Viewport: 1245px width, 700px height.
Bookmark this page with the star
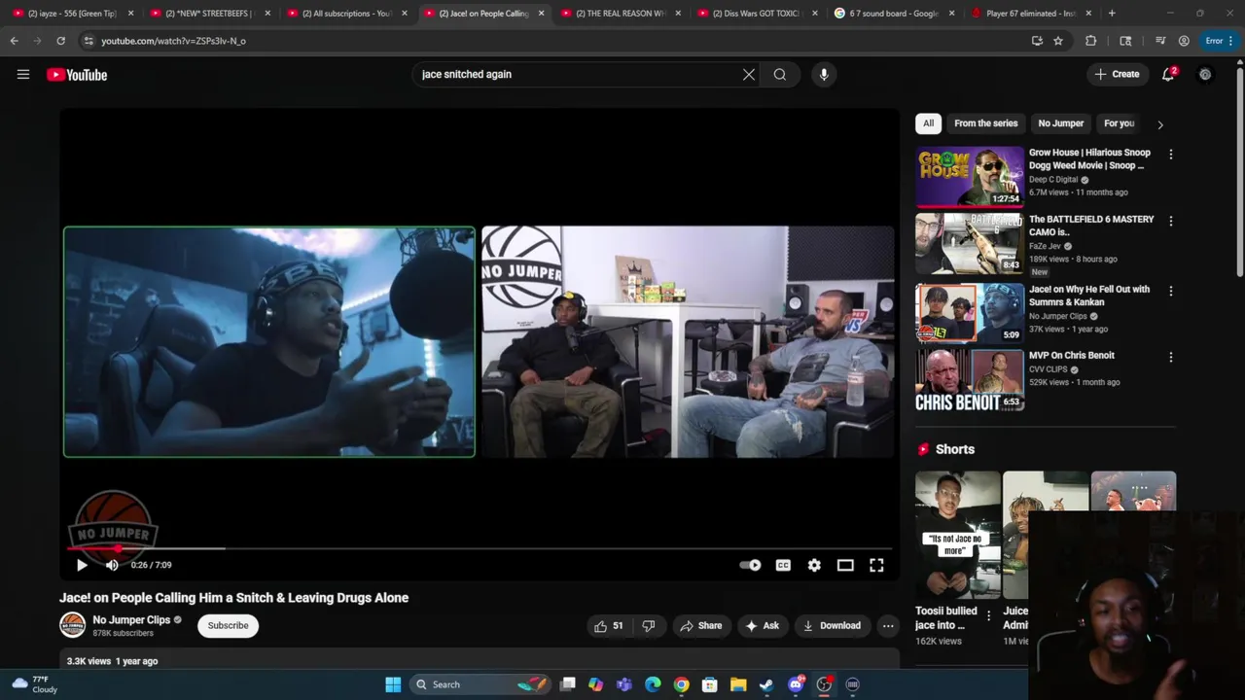coord(1058,41)
